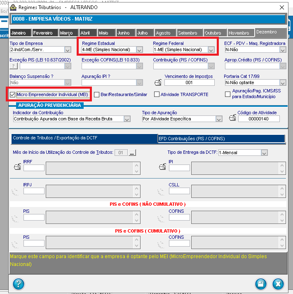Click the blue X cancel icon

(x=278, y=284)
